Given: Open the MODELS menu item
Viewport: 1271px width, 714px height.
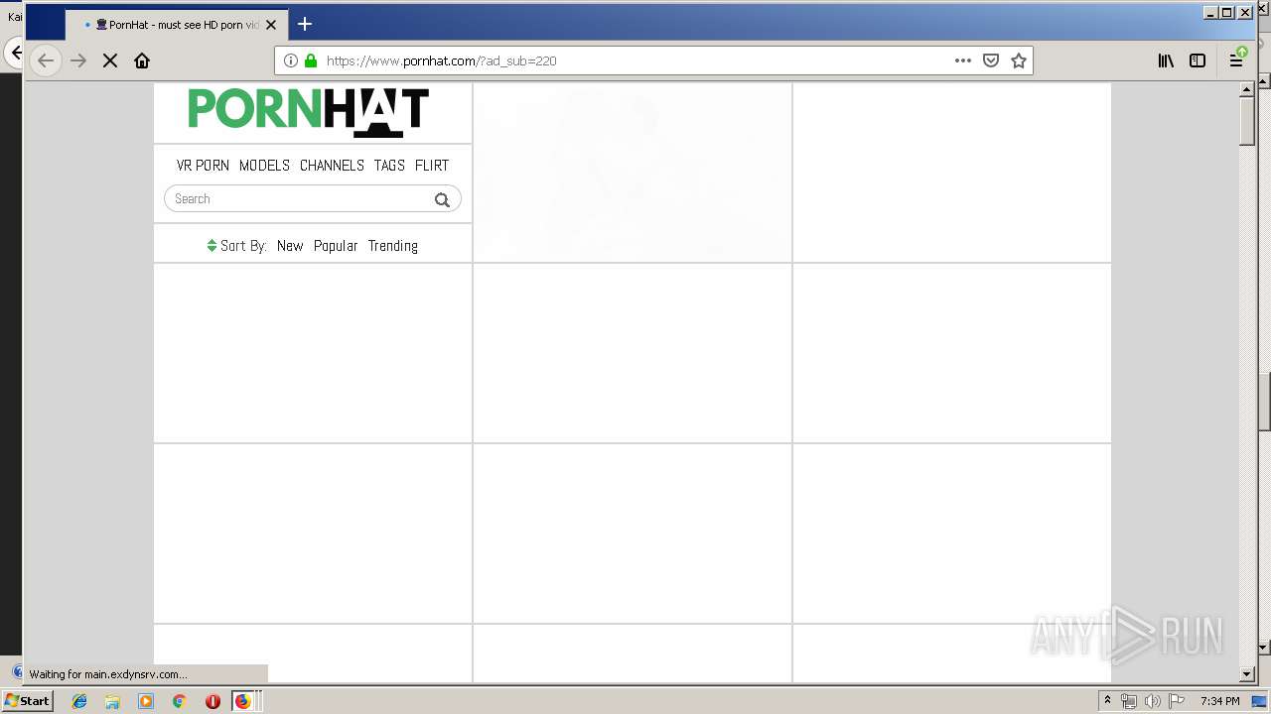Looking at the screenshot, I should tap(264, 166).
